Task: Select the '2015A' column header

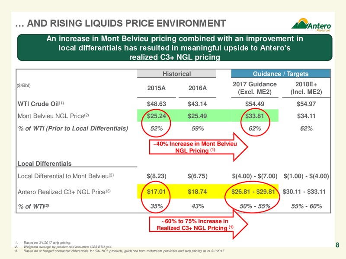Action: (x=156, y=88)
